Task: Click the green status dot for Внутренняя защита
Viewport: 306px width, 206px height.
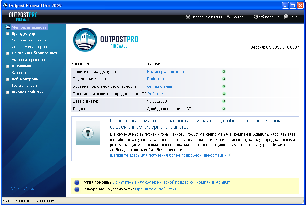Action: (224, 79)
